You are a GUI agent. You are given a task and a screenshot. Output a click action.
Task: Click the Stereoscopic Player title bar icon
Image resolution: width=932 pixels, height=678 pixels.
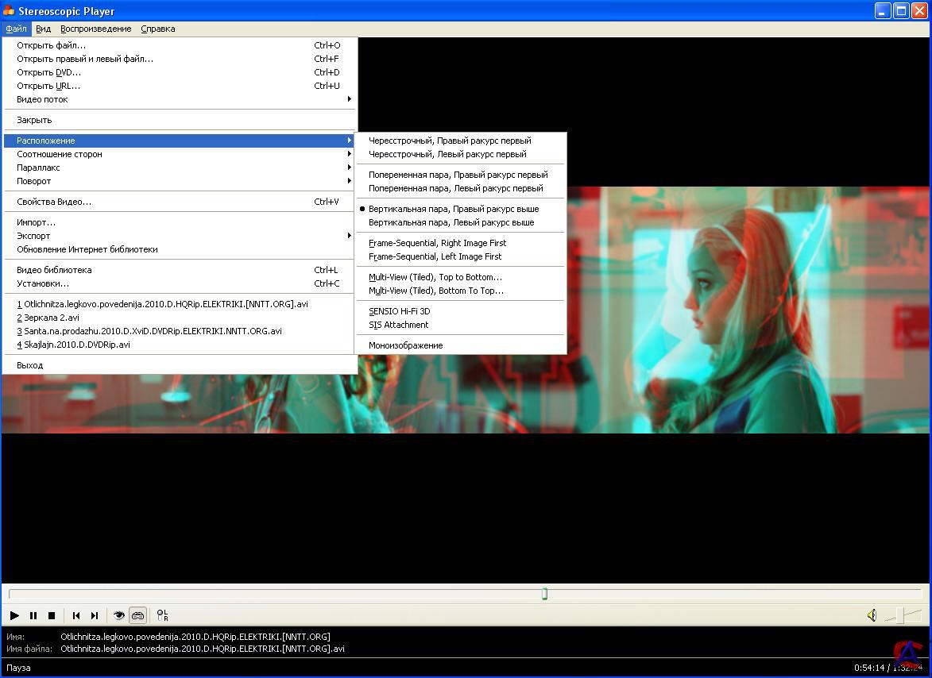[x=9, y=11]
